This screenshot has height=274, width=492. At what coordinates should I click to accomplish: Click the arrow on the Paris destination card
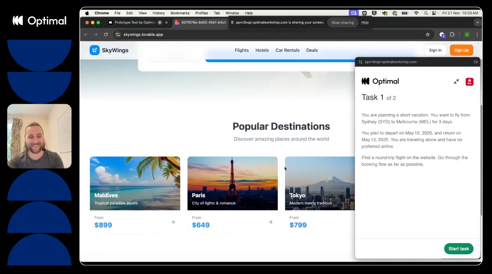point(270,222)
